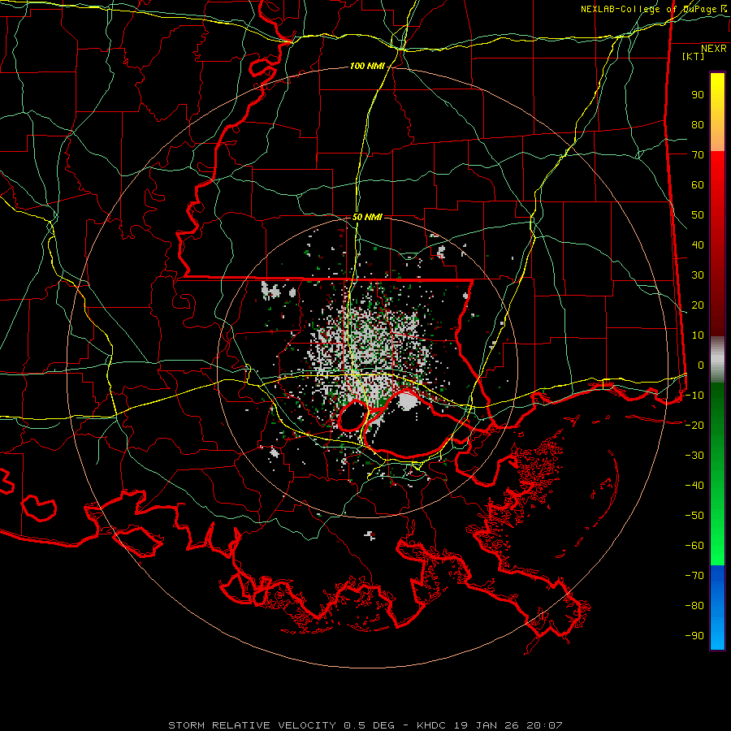This screenshot has height=731, width=731.
Task: Click the "80" value on the velocity scale
Action: click(698, 125)
